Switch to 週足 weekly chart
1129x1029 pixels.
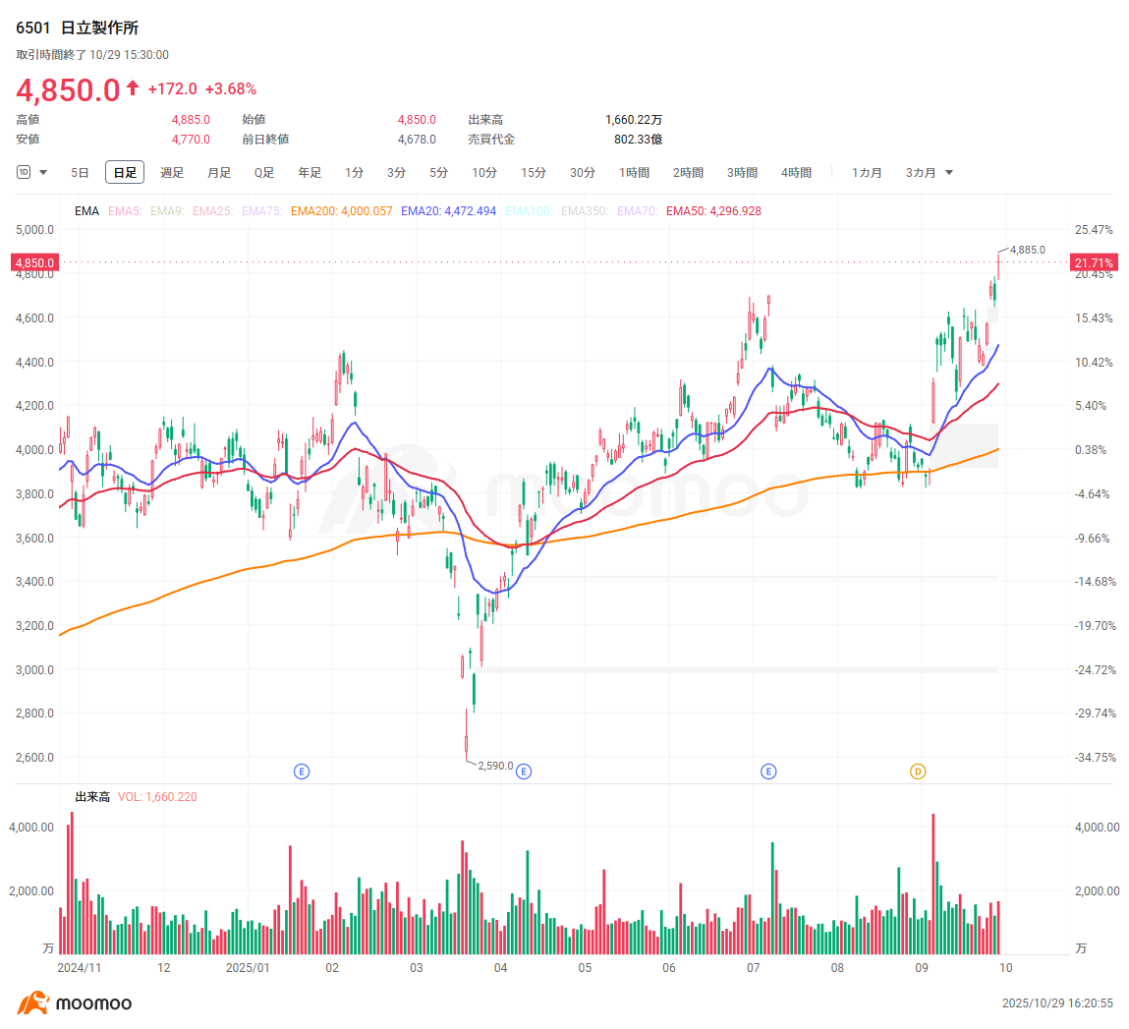point(172,173)
